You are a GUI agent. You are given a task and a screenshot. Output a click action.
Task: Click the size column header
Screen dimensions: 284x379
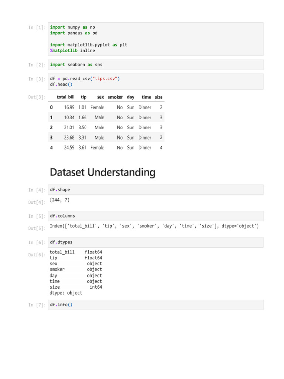tap(159, 97)
